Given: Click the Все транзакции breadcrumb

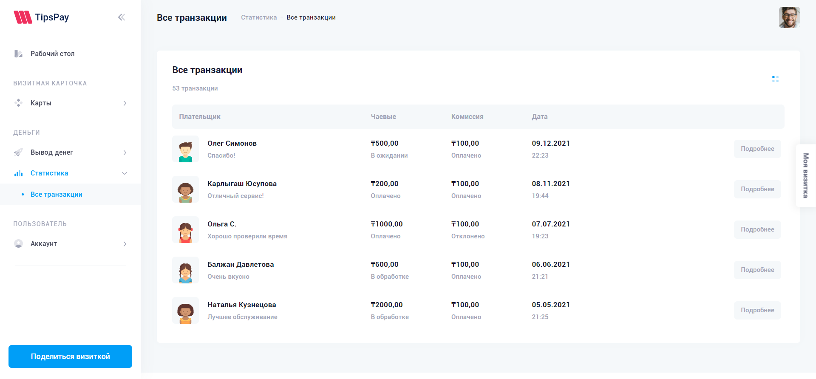Looking at the screenshot, I should coord(311,17).
